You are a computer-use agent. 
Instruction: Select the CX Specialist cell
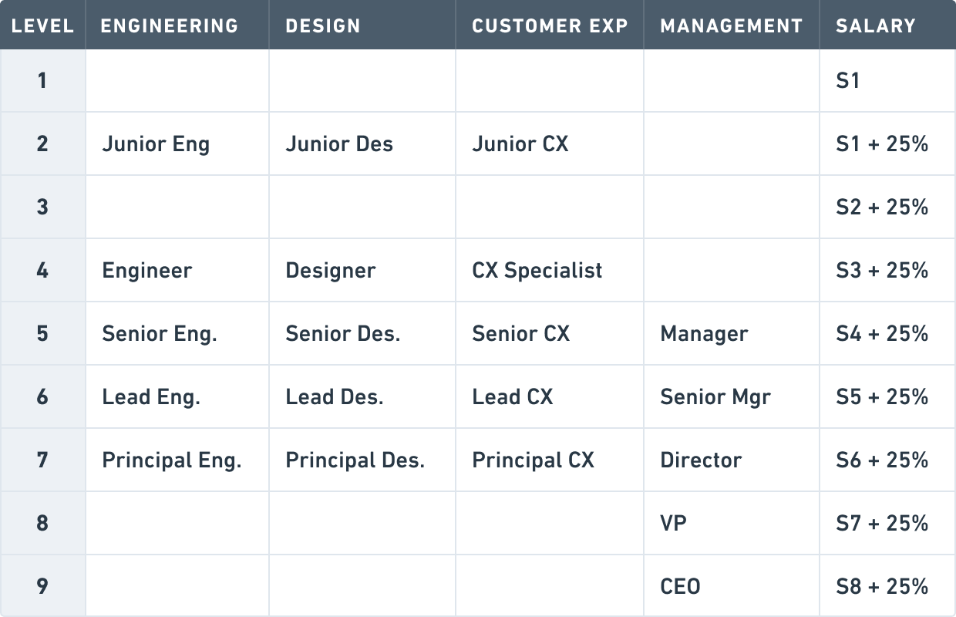coord(537,271)
